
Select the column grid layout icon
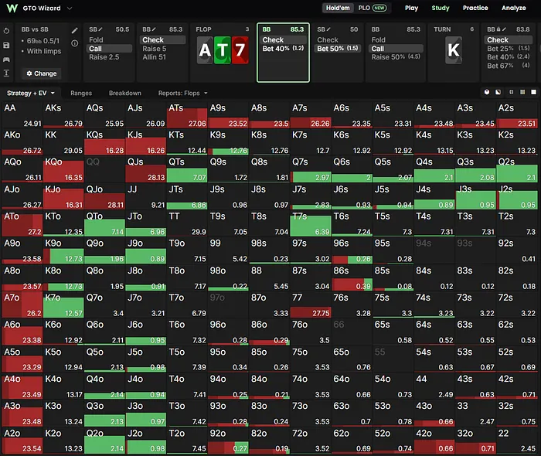pyautogui.click(x=522, y=92)
